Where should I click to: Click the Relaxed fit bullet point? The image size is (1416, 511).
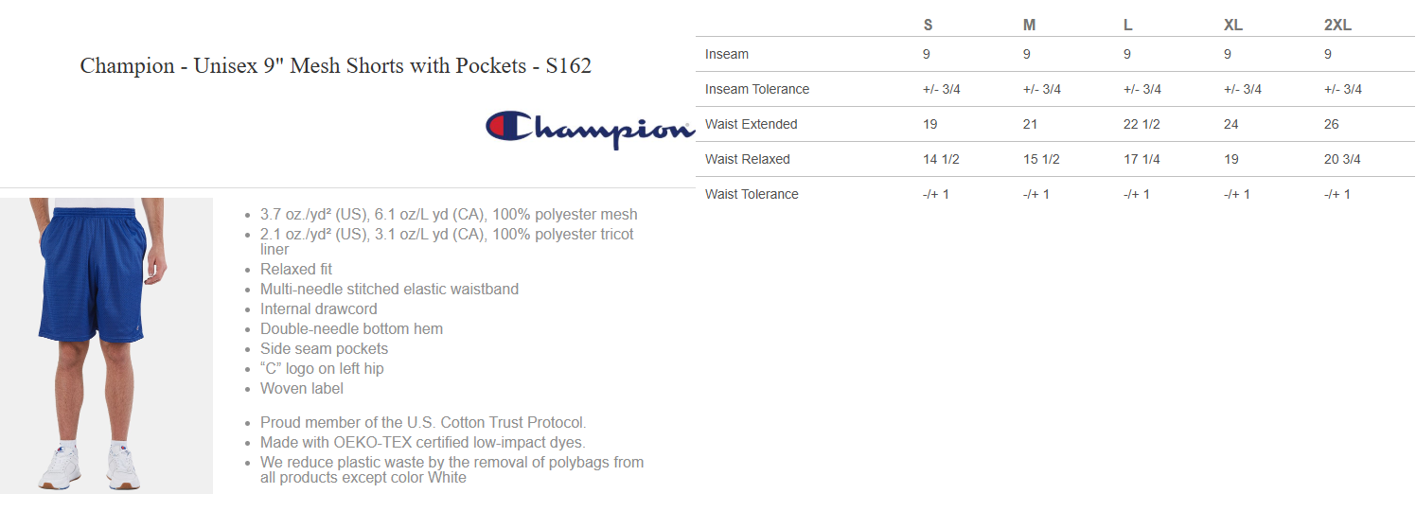pyautogui.click(x=296, y=270)
